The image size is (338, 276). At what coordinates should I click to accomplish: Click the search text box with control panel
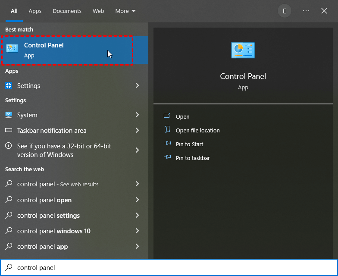[172, 268]
